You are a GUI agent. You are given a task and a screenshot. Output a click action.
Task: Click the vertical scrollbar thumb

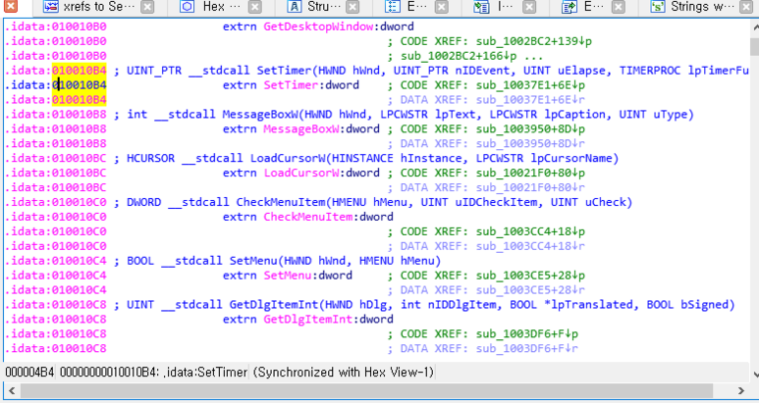tap(755, 47)
